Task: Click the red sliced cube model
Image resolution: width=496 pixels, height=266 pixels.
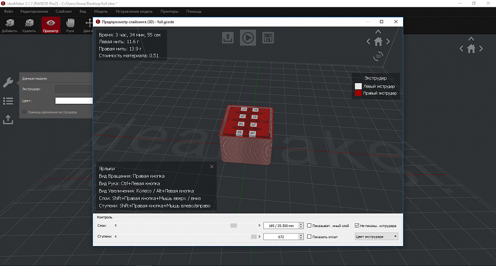Action: tap(246, 135)
